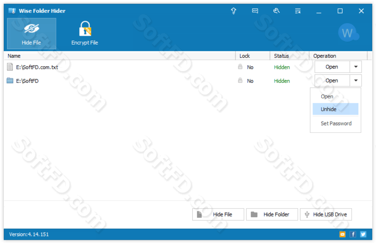Image resolution: width=376 pixels, height=243 pixels.
Task: Choose Set Password from the dropdown menu
Action: point(336,123)
